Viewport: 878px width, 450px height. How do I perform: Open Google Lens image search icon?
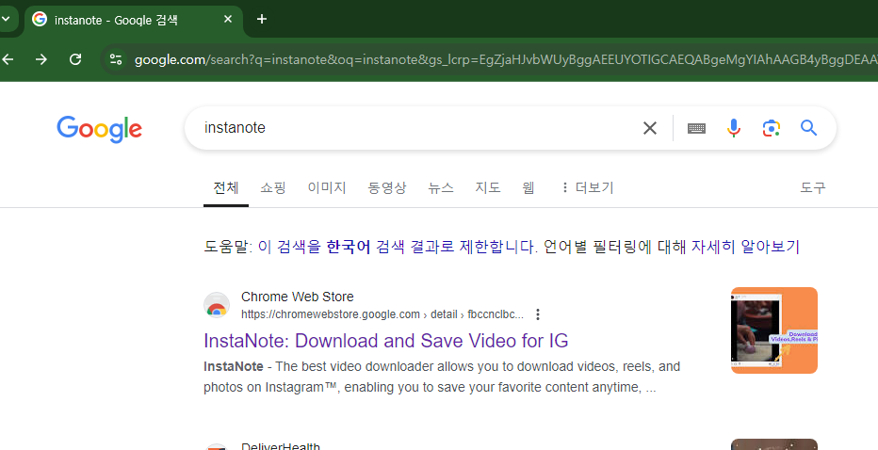[x=771, y=128]
